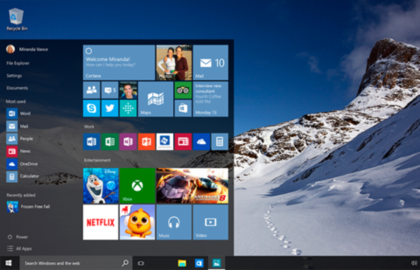This screenshot has height=270, width=420.
Task: Open the teal dotted-pattern app tile
Action: pyautogui.click(x=128, y=108)
